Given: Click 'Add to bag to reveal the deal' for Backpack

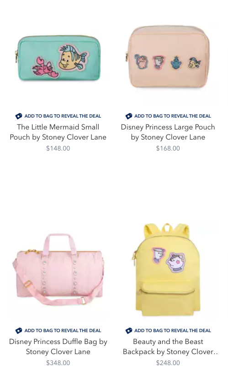Looking at the screenshot, I should click(172, 331).
